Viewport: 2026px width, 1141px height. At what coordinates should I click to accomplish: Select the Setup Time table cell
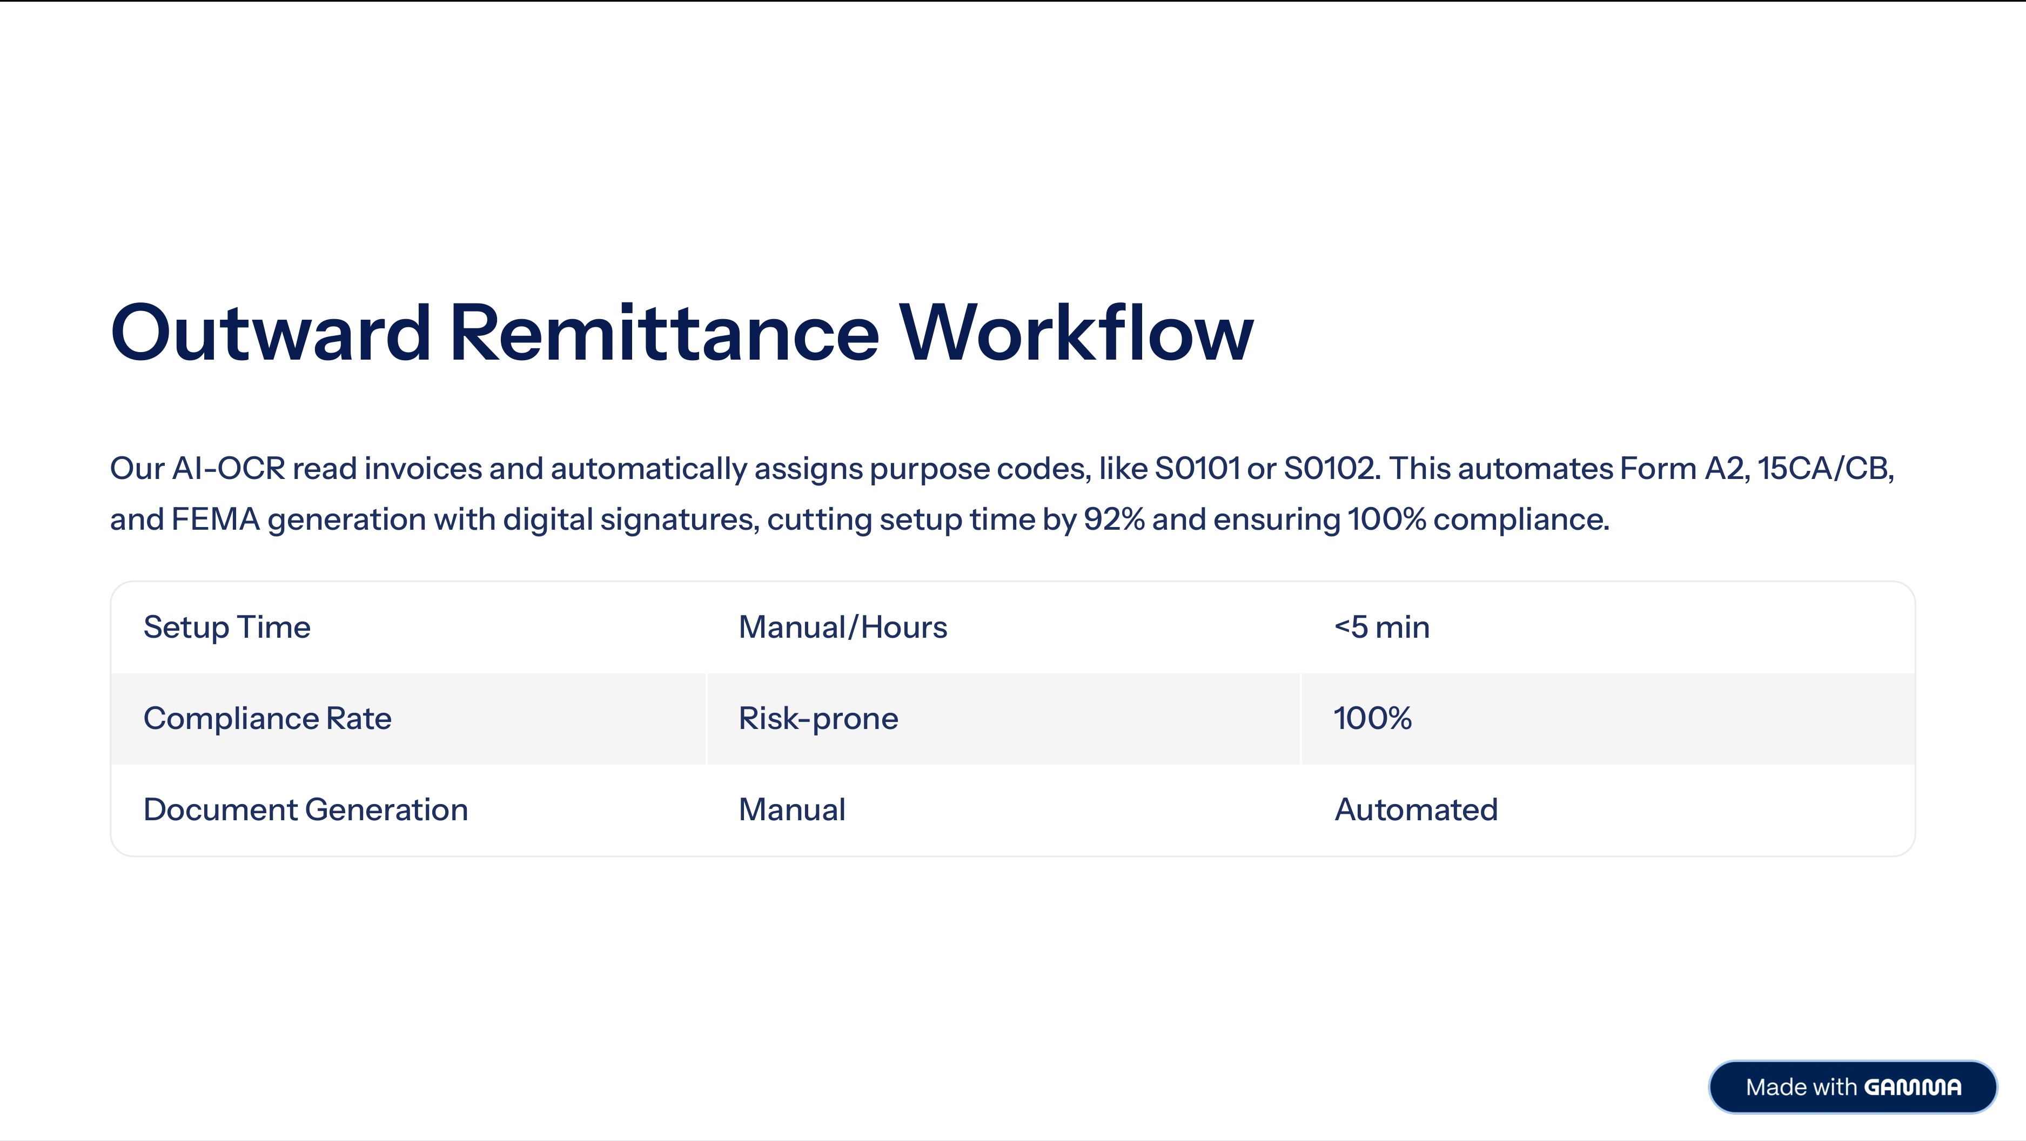227,627
